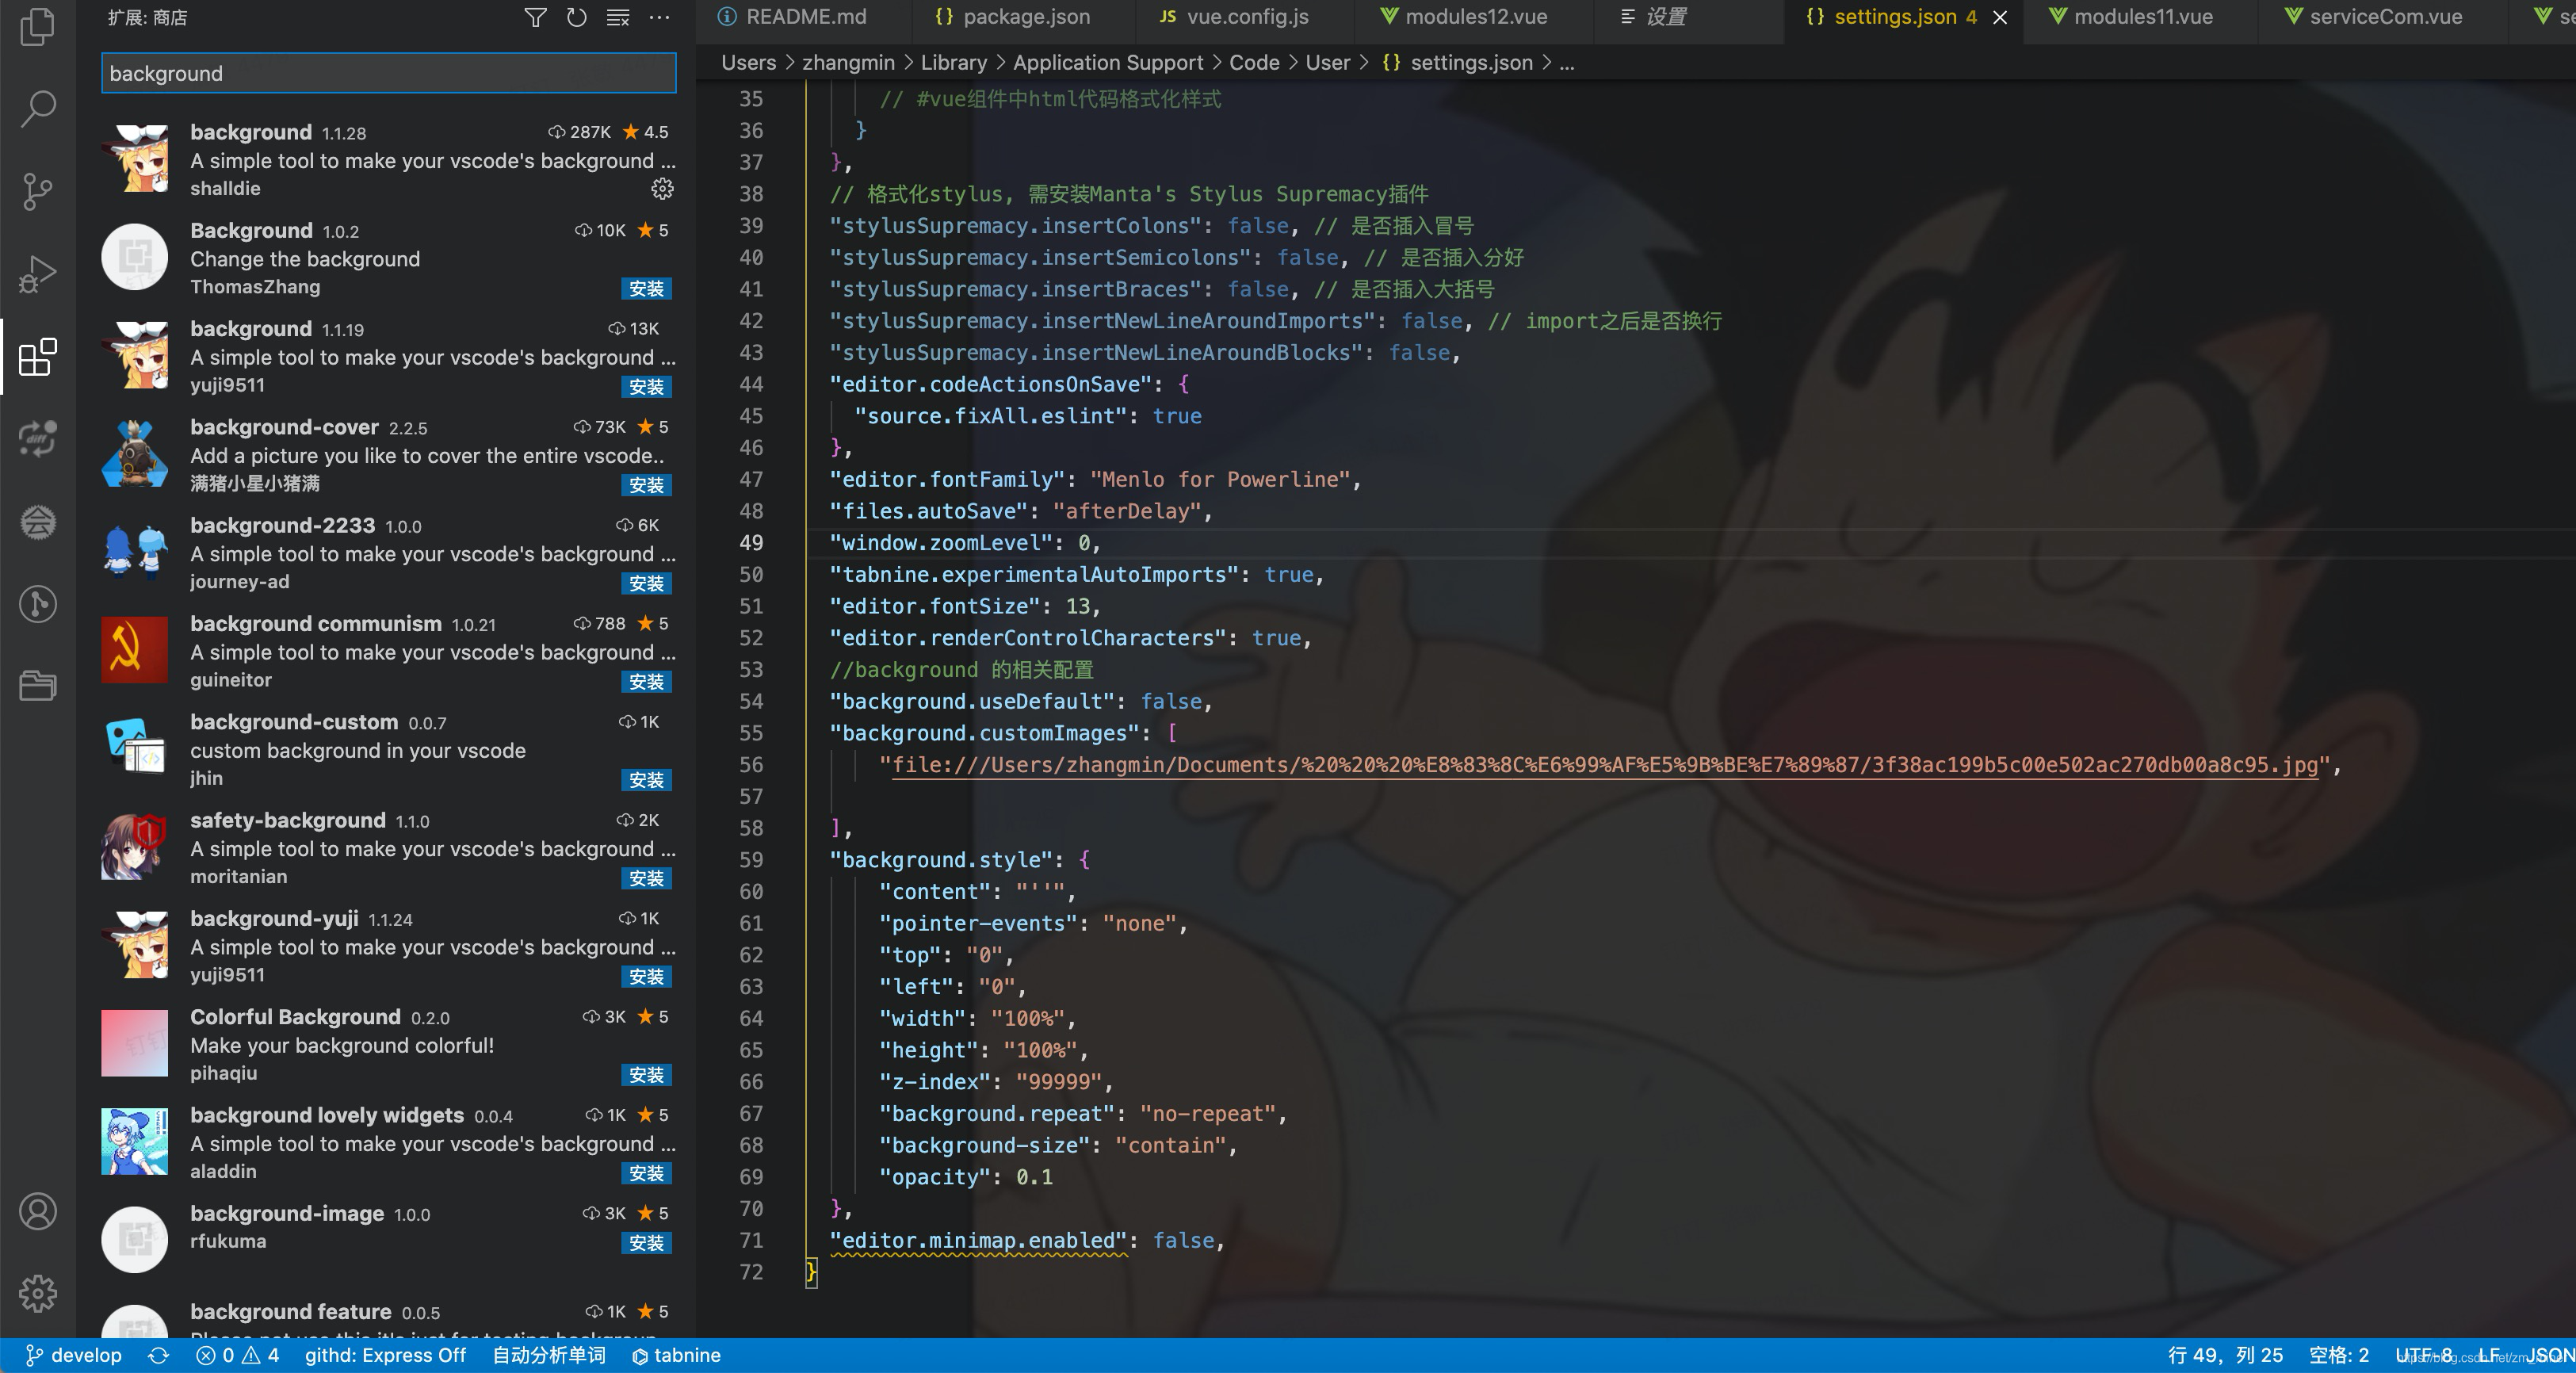Close the settings.json tab
2576x1373 pixels.
pyautogui.click(x=2000, y=17)
